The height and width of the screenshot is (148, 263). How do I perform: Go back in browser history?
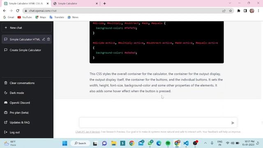[x=5, y=11]
